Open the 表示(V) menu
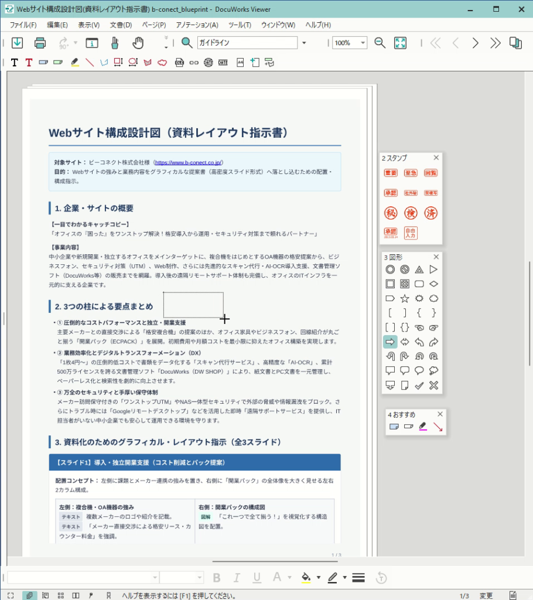 (89, 25)
